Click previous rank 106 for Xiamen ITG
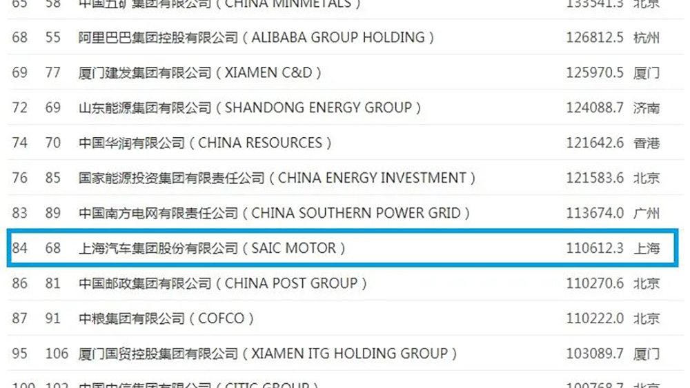This screenshot has width=690, height=388. [x=57, y=354]
